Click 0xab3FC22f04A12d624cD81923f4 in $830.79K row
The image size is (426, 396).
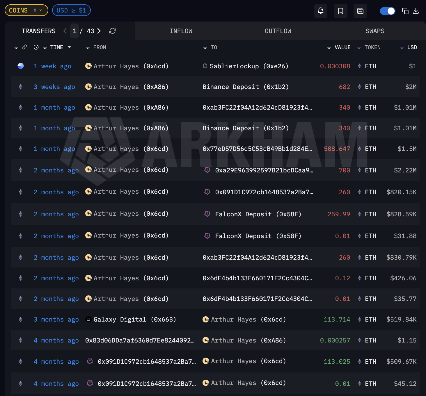257,258
